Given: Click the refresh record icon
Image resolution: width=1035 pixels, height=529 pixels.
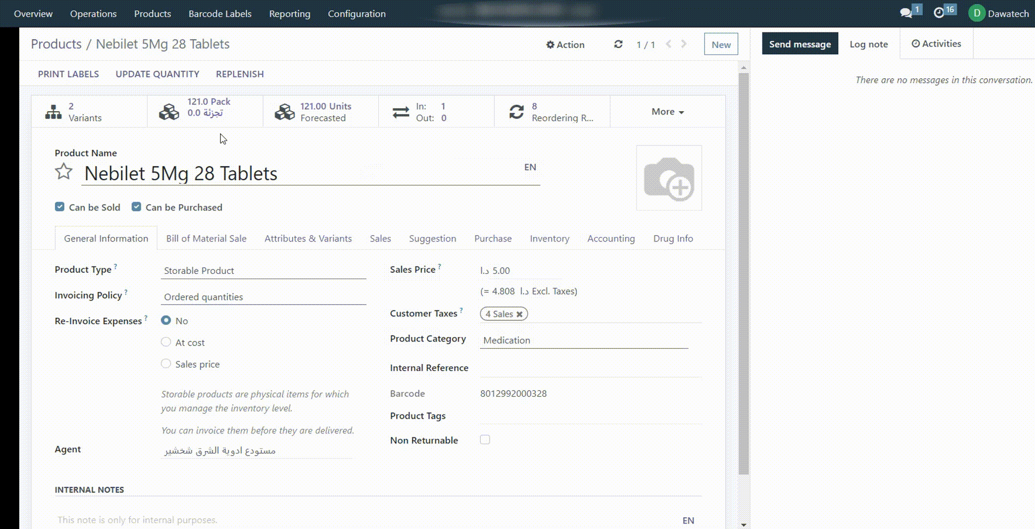Looking at the screenshot, I should [618, 44].
